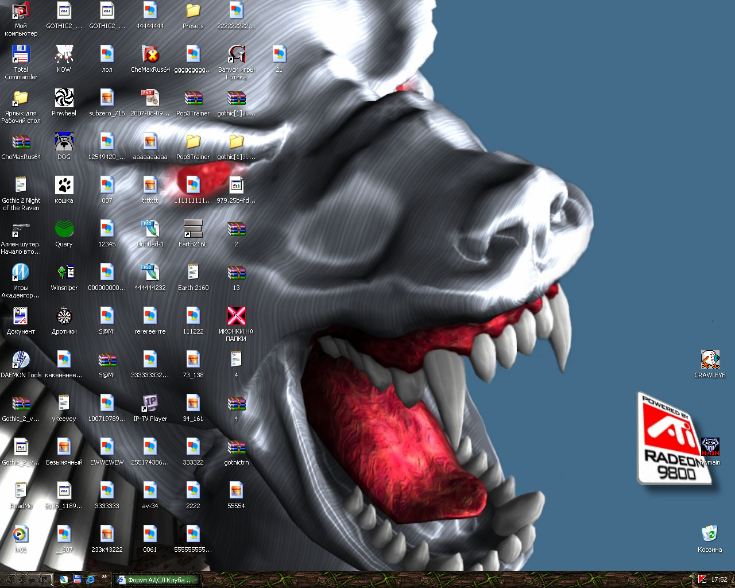Screen dimensions: 735x588
Task: Open Мой компьютер icon
Action: pyautogui.click(x=21, y=11)
